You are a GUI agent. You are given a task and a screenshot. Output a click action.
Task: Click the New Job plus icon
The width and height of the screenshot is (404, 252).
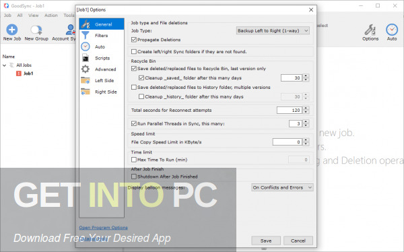coord(12,30)
